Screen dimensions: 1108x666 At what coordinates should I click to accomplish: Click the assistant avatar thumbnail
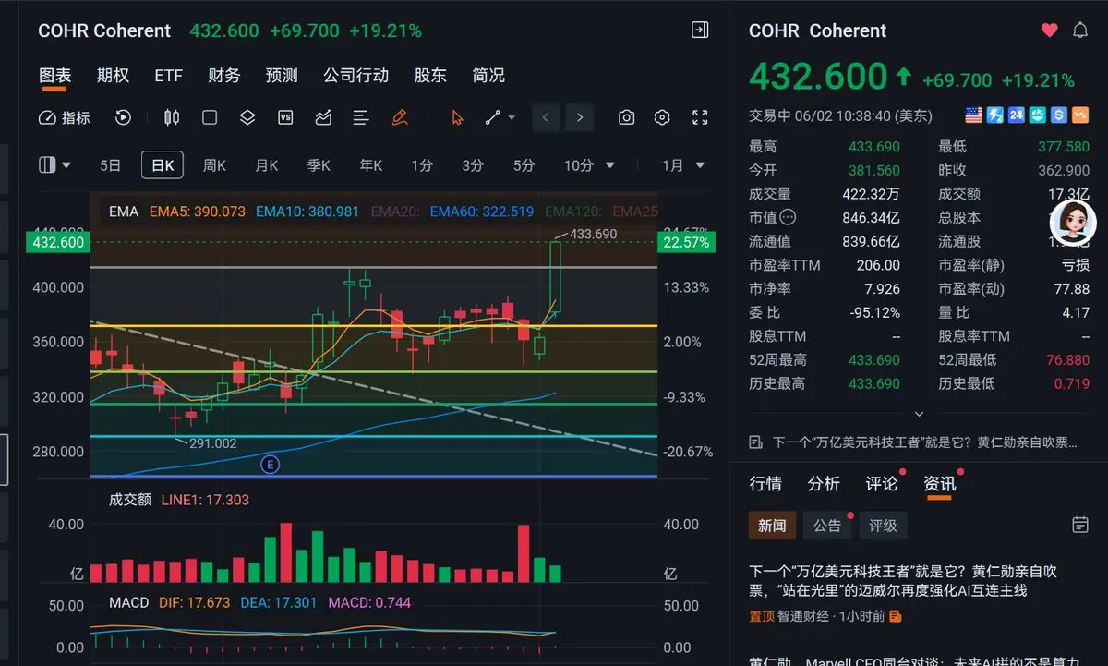(1073, 223)
